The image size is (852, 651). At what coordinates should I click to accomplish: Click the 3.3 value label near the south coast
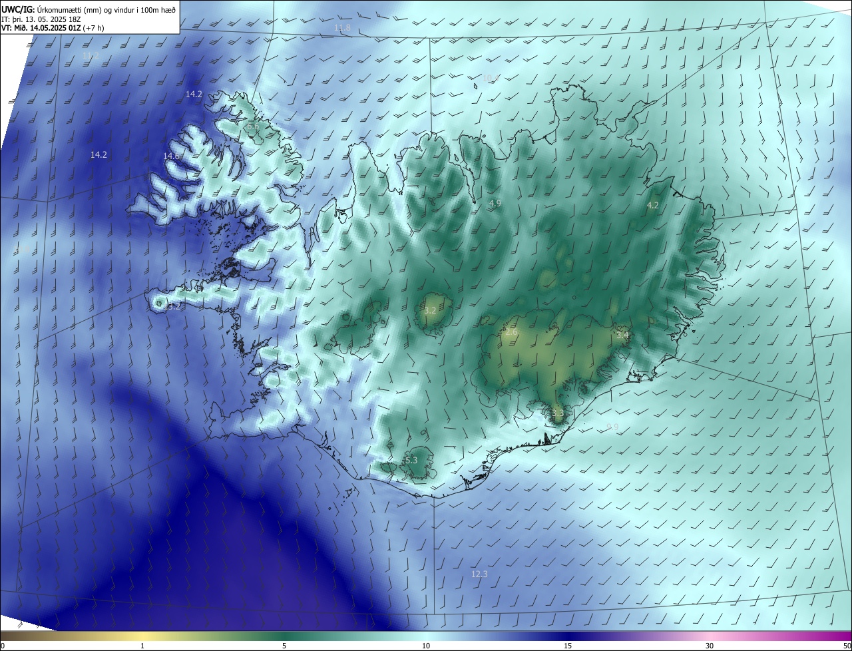[558, 413]
